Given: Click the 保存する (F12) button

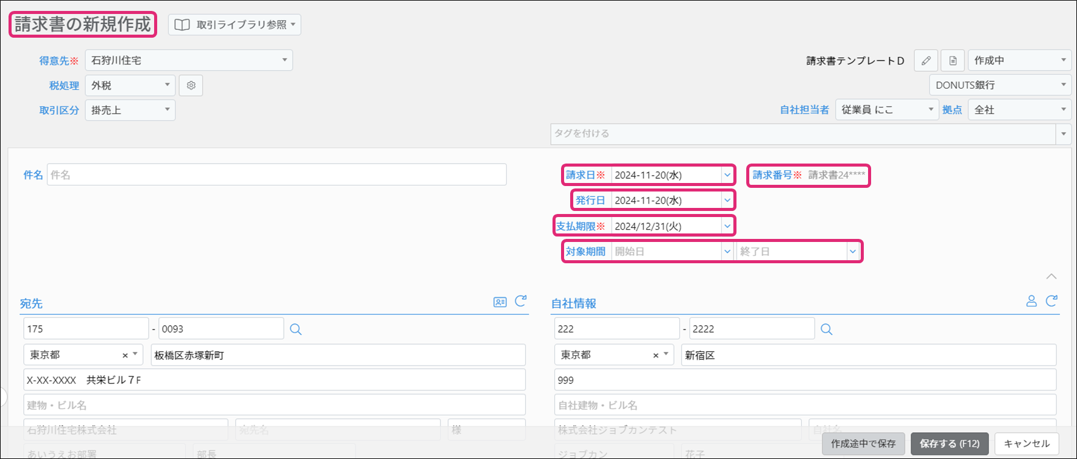Looking at the screenshot, I should [x=949, y=444].
